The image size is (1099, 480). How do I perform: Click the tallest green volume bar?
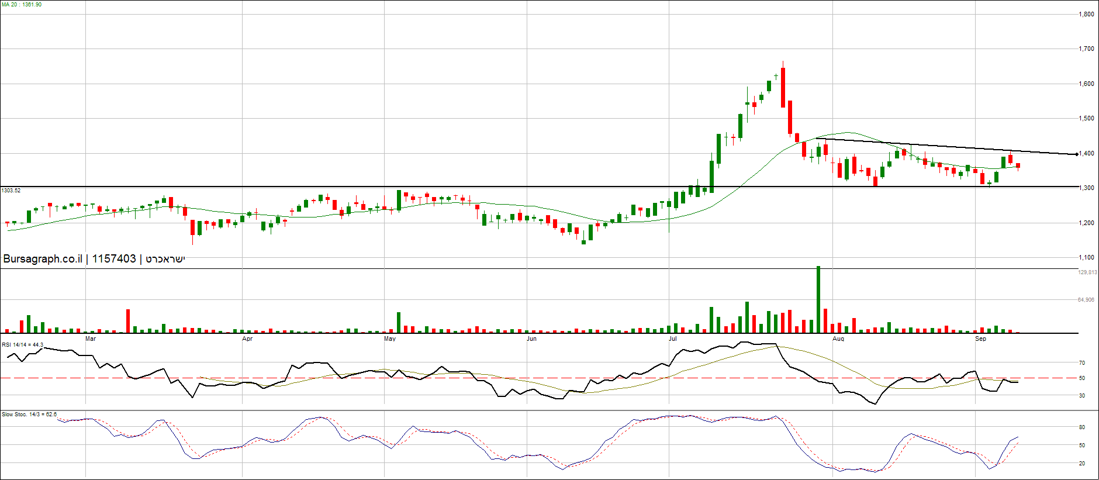[818, 299]
